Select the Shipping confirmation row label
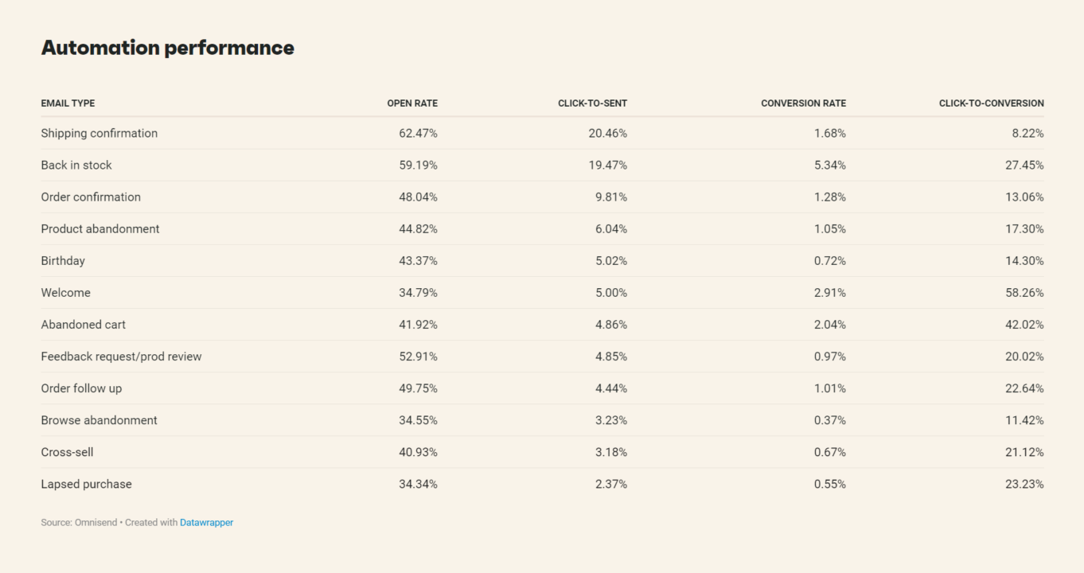Screen dimensions: 1084x573 (99, 134)
